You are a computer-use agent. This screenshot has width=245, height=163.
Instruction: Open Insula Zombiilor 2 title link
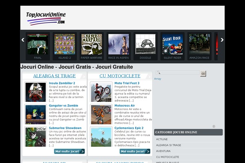coord(62,83)
